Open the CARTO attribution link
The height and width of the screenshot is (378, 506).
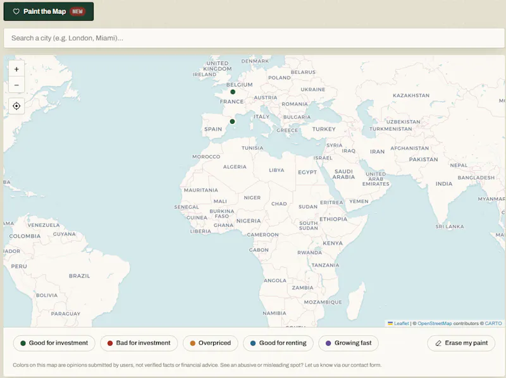(x=493, y=324)
